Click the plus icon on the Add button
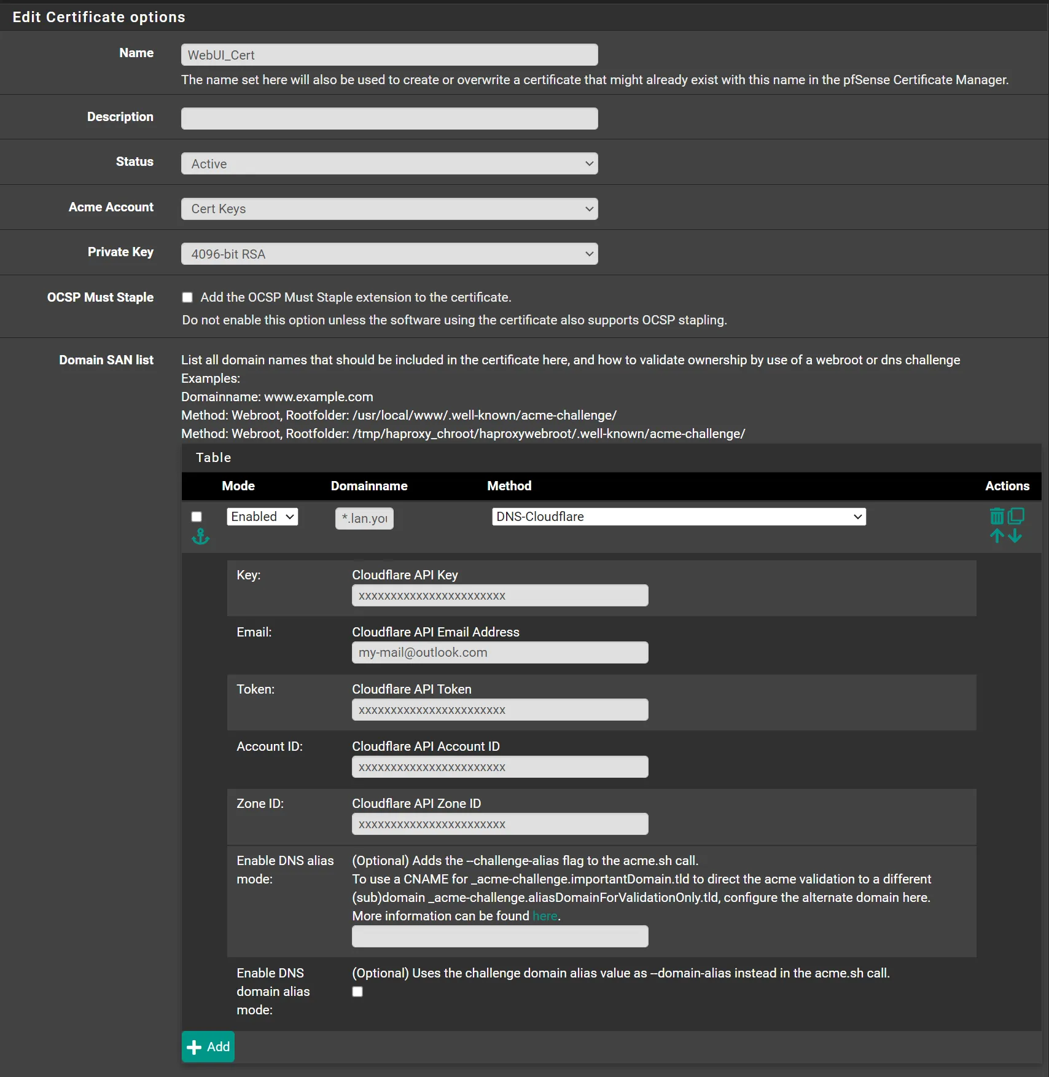Screen dimensions: 1049x1077 (193, 1046)
